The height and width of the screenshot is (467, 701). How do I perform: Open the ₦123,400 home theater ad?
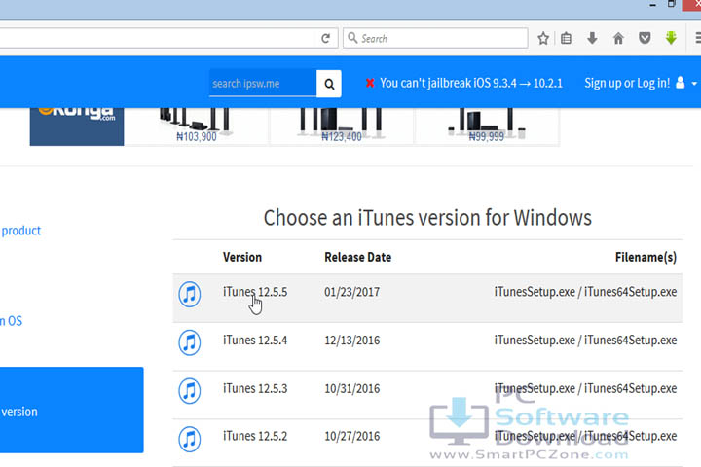point(341,126)
